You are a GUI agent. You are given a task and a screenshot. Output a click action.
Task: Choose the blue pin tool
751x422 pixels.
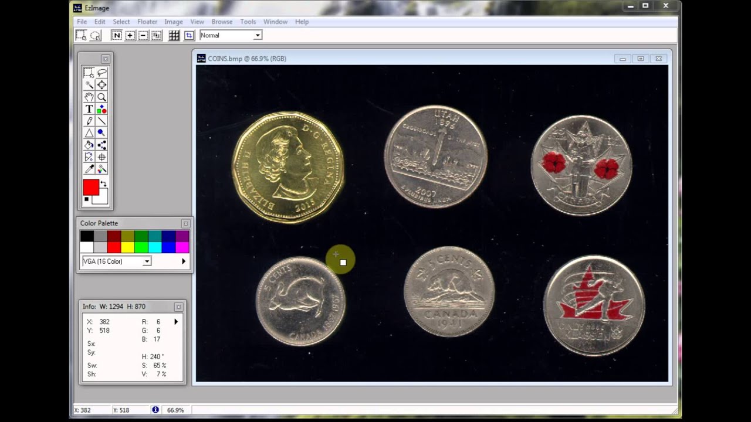tap(102, 133)
